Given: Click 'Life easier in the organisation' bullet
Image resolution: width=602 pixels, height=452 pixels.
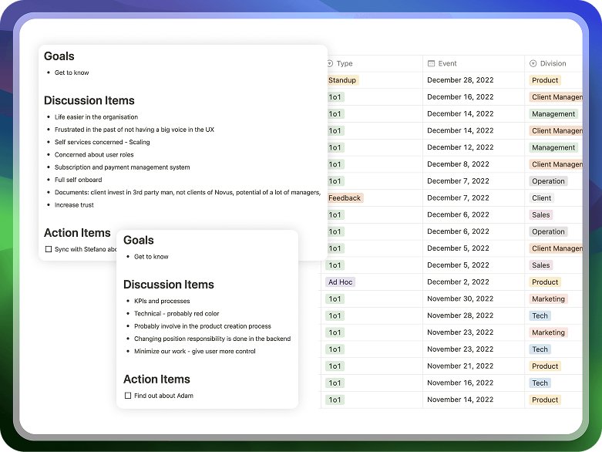Looking at the screenshot, I should tap(96, 116).
